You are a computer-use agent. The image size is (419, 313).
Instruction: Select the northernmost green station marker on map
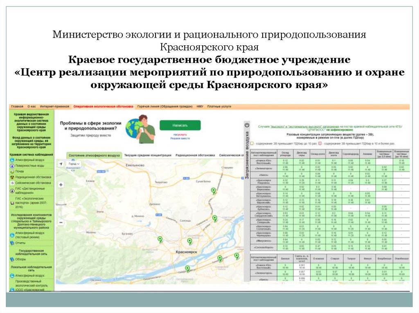(213, 191)
